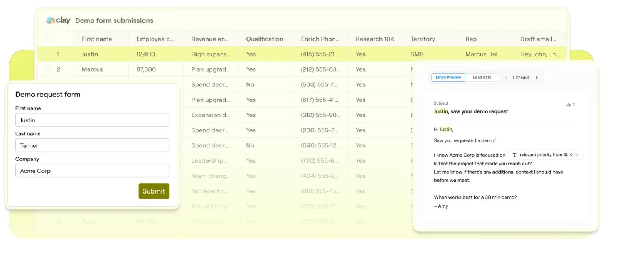Select the Employee count column header
617x265 pixels.
click(x=155, y=39)
